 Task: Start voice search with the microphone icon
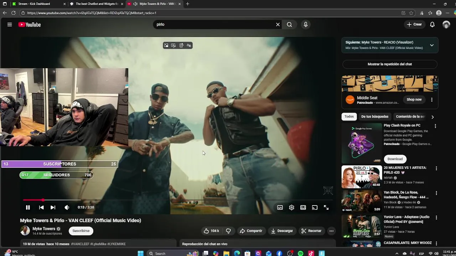pyautogui.click(x=306, y=25)
